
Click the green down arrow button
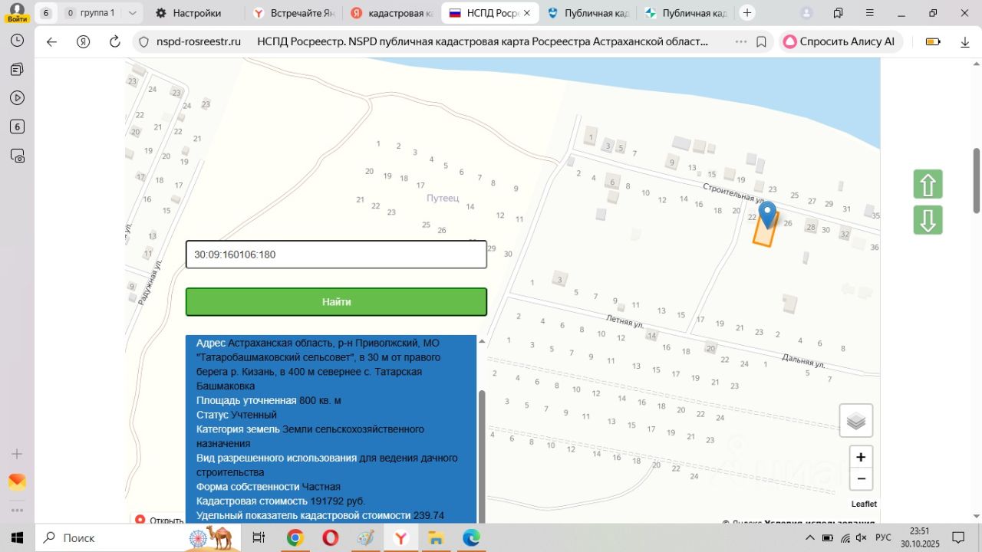pos(928,221)
